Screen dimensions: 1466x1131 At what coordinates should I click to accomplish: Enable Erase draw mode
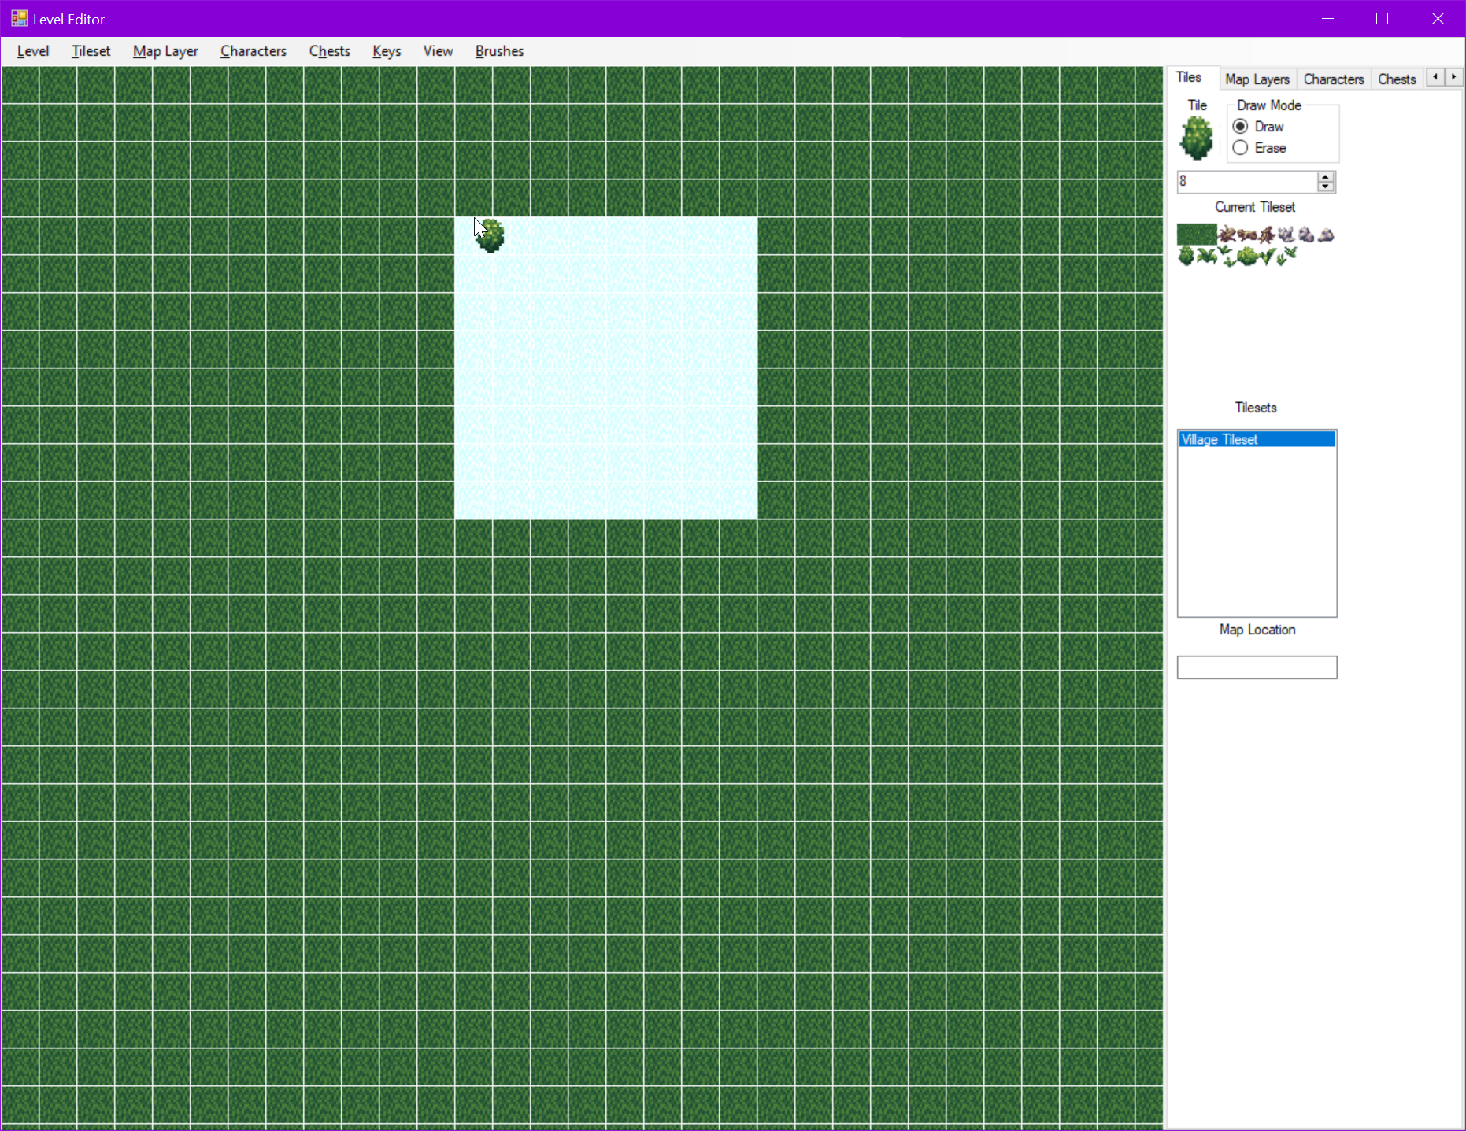point(1240,148)
